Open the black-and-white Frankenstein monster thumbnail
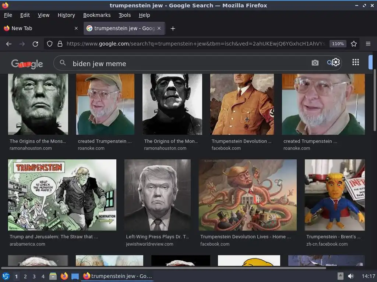Viewport: 377px width, 282px height. [172, 104]
